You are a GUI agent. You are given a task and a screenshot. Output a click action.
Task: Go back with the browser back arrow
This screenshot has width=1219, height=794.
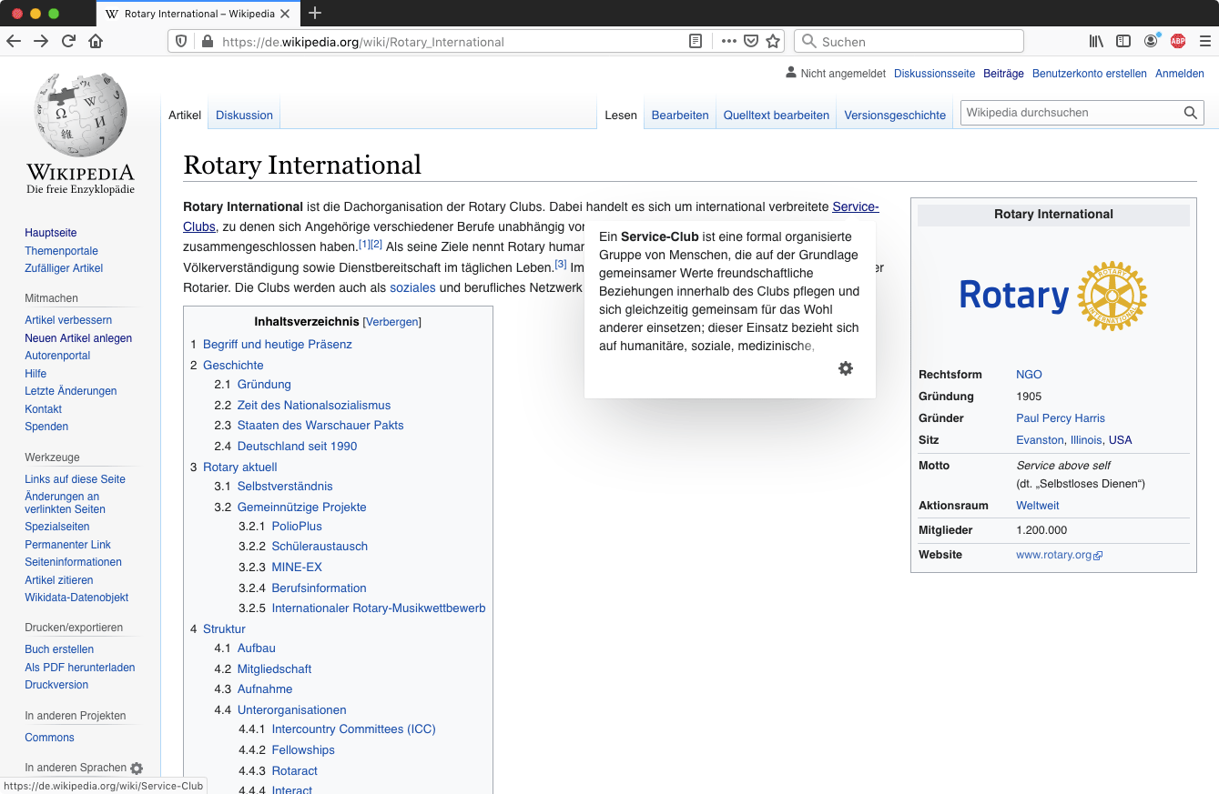tap(14, 41)
